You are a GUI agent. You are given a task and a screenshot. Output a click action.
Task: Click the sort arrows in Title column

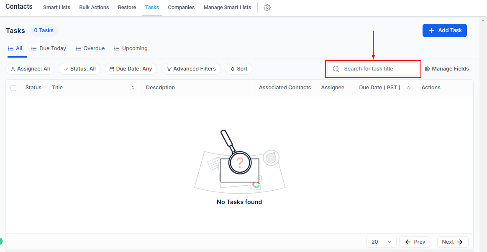pos(133,88)
